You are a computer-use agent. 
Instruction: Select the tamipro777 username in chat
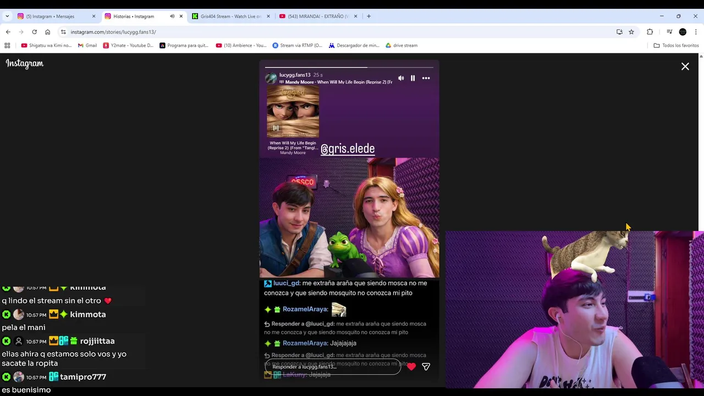83,377
